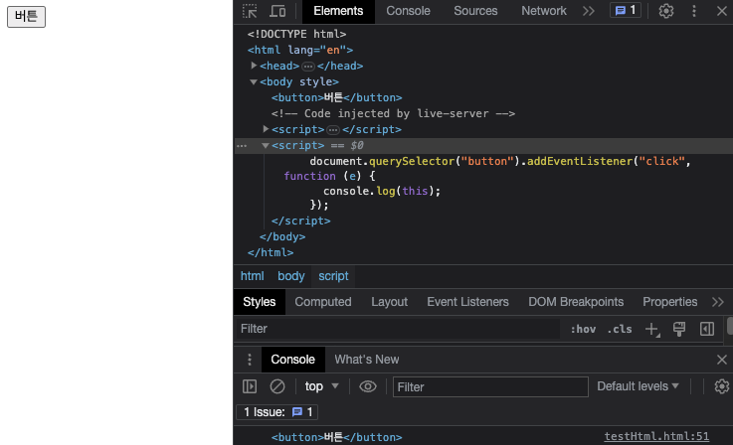The width and height of the screenshot is (733, 445).
Task: Open the Event Listeners tab
Action: (467, 302)
